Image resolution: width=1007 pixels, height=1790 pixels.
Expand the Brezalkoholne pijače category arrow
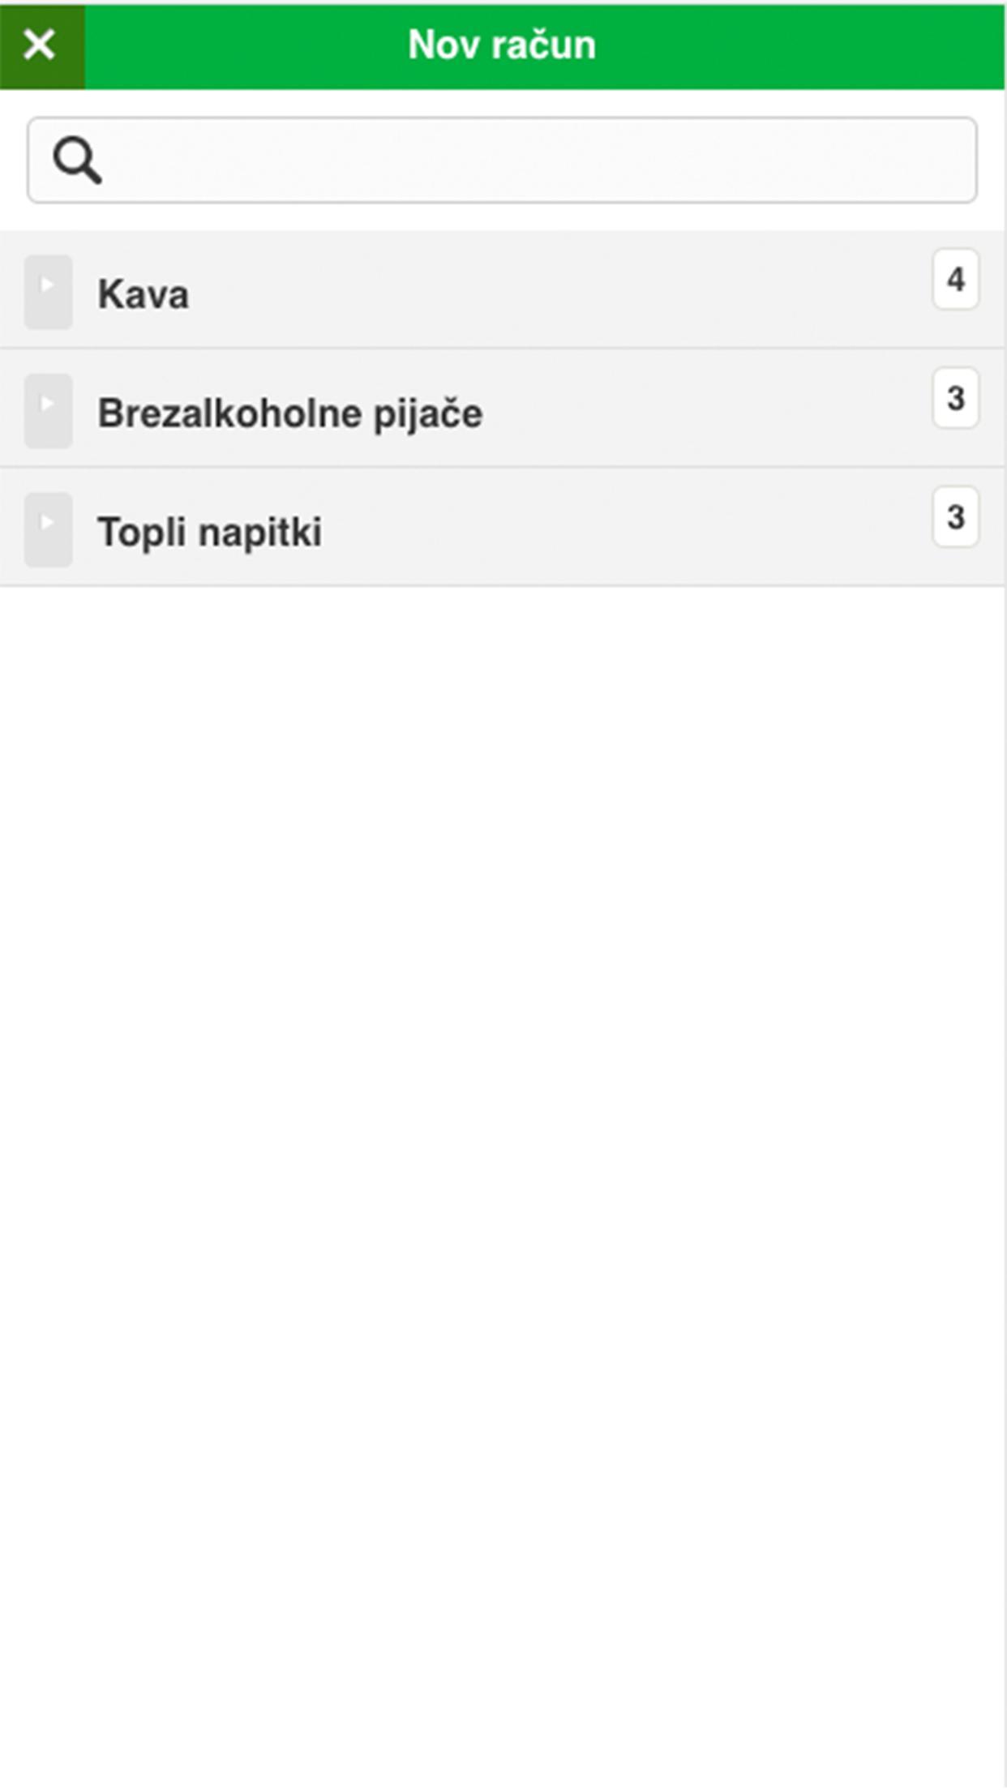coord(48,411)
